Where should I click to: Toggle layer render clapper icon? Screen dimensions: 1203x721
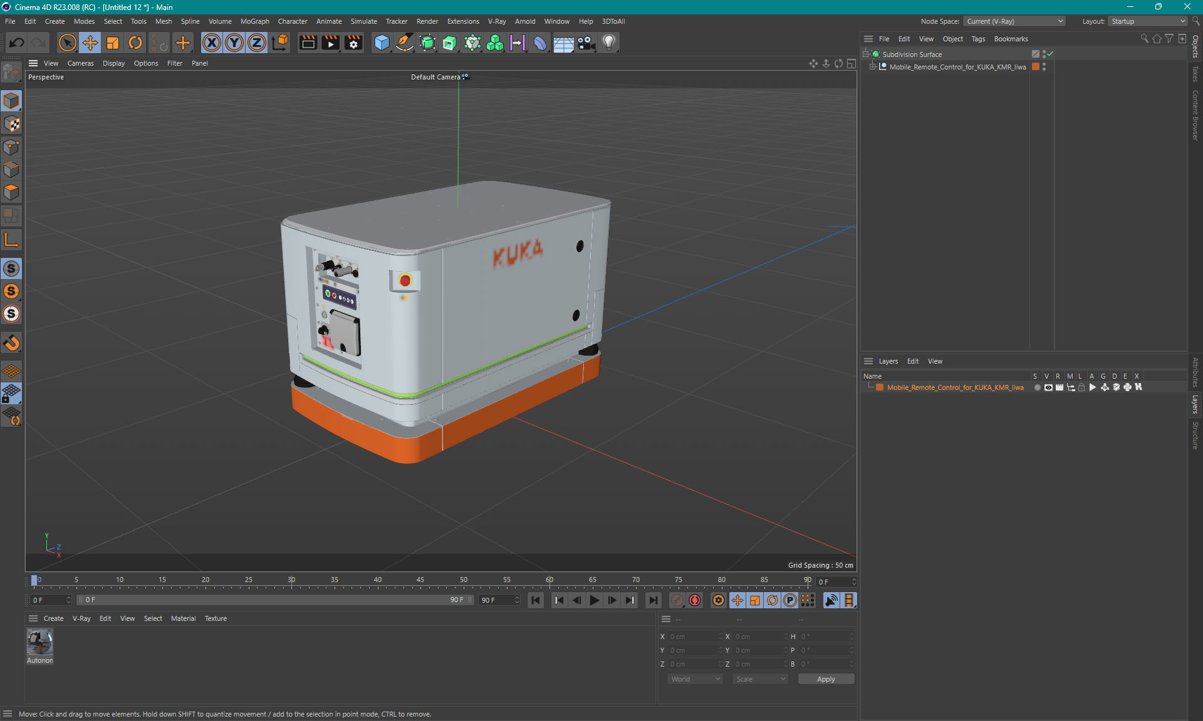1060,387
